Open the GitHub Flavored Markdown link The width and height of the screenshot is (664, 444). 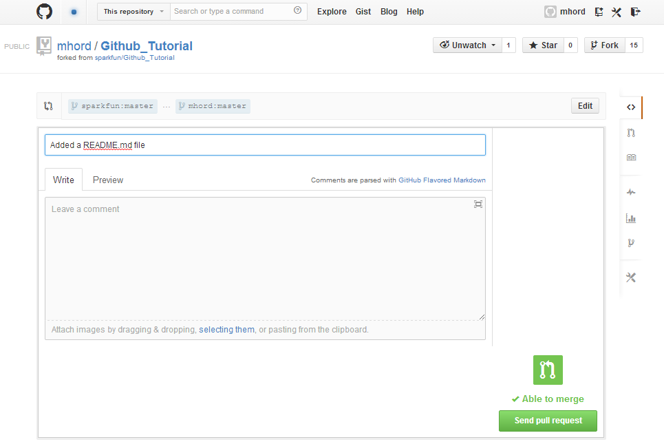tap(442, 180)
